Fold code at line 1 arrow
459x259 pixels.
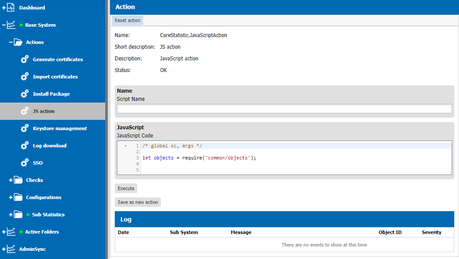coord(126,146)
